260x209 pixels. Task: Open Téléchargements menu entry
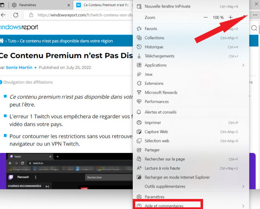[190, 56]
